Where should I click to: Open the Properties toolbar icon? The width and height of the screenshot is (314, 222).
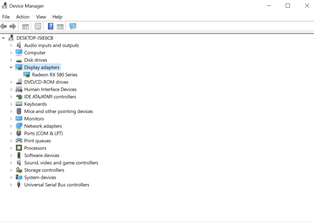(x=38, y=26)
